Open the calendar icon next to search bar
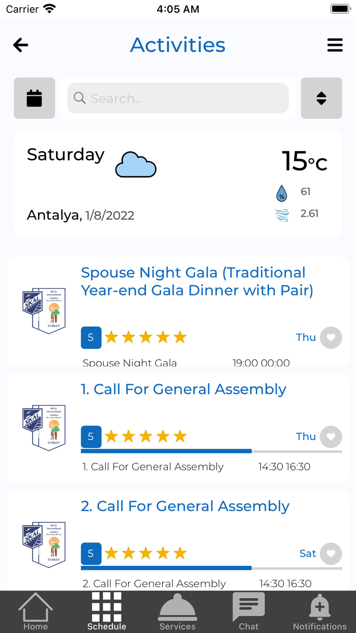356x633 pixels. (34, 98)
